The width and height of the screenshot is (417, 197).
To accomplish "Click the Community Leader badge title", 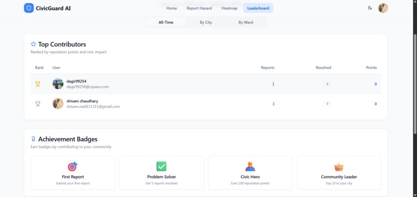I will tap(339, 177).
